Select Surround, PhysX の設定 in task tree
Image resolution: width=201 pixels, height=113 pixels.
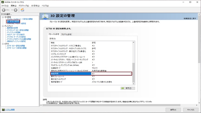(x=16, y=23)
